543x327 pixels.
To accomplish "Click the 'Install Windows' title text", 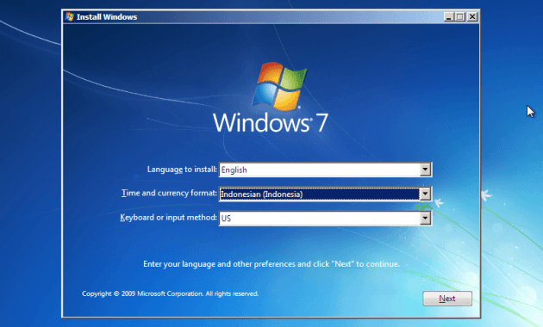I will pos(107,17).
